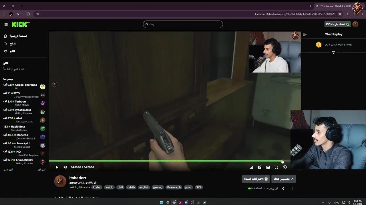Screen dimensions: 366x205
Task: Click the video progress bar handle
Action: pyautogui.click(x=282, y=161)
